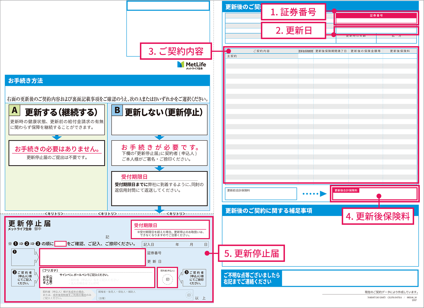Click the 更新後のご契約に関する補足事項 header
424x308 pixels.
point(269,211)
